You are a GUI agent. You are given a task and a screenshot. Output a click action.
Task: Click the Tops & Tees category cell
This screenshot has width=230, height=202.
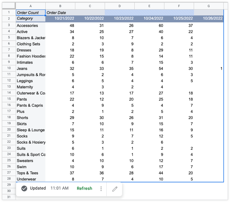[30, 173]
